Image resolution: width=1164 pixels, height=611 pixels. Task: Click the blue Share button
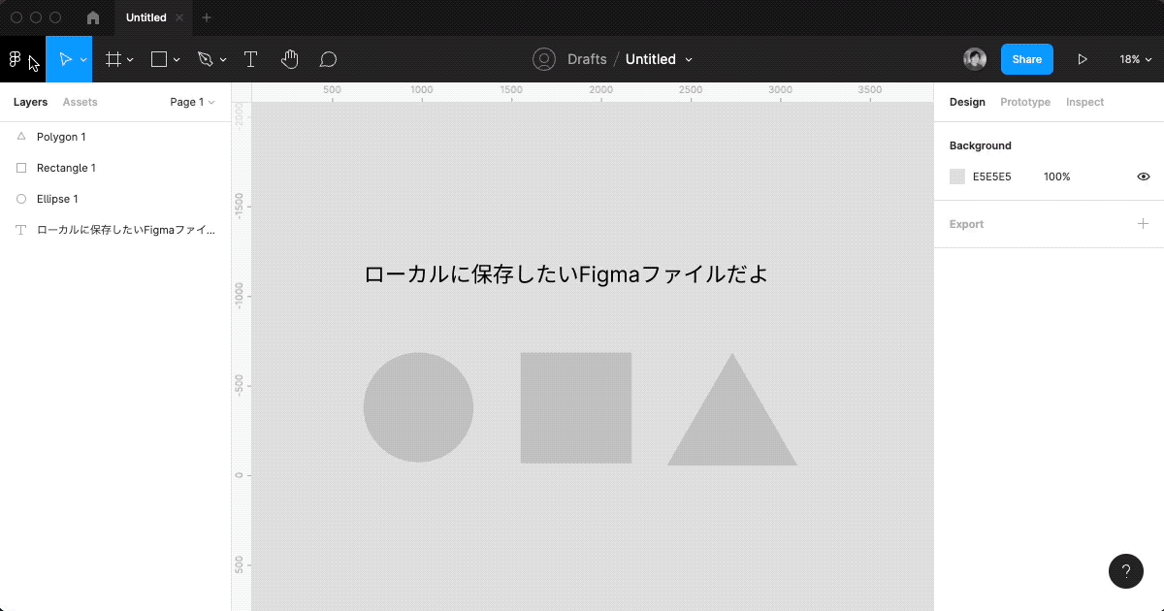coord(1026,59)
